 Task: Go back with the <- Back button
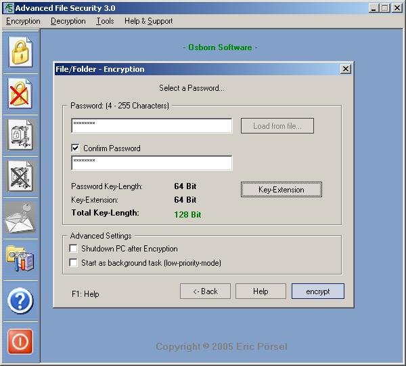(x=205, y=291)
